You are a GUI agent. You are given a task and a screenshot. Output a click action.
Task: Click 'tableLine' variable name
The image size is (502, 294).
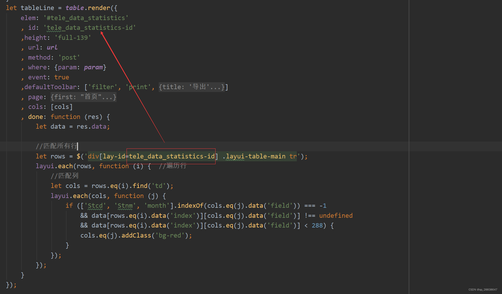[x=37, y=8]
